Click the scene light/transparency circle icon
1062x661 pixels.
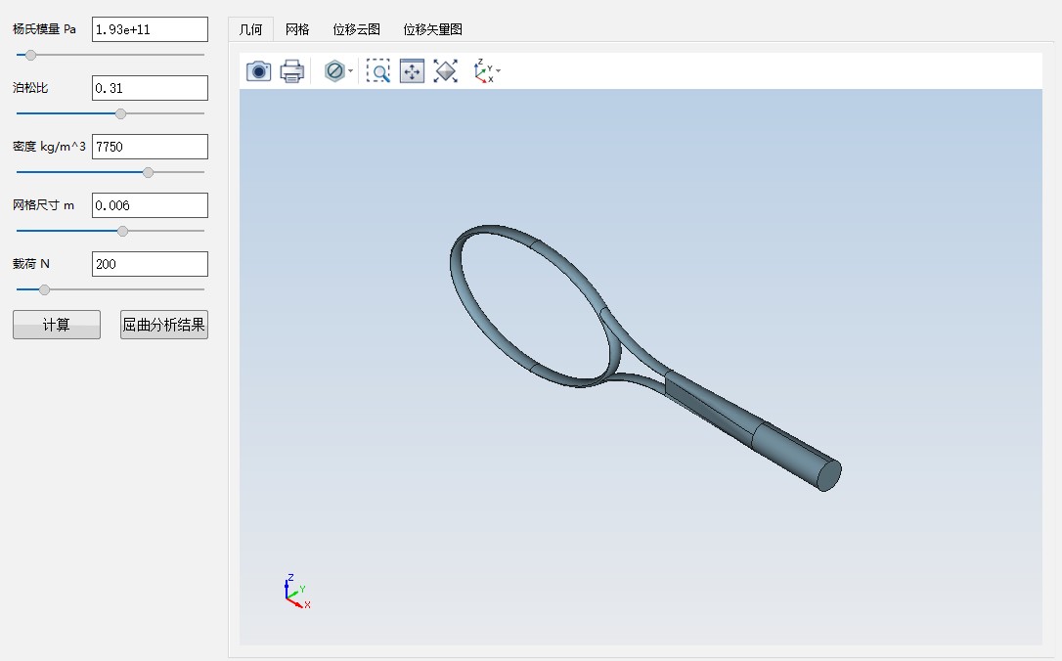(334, 70)
